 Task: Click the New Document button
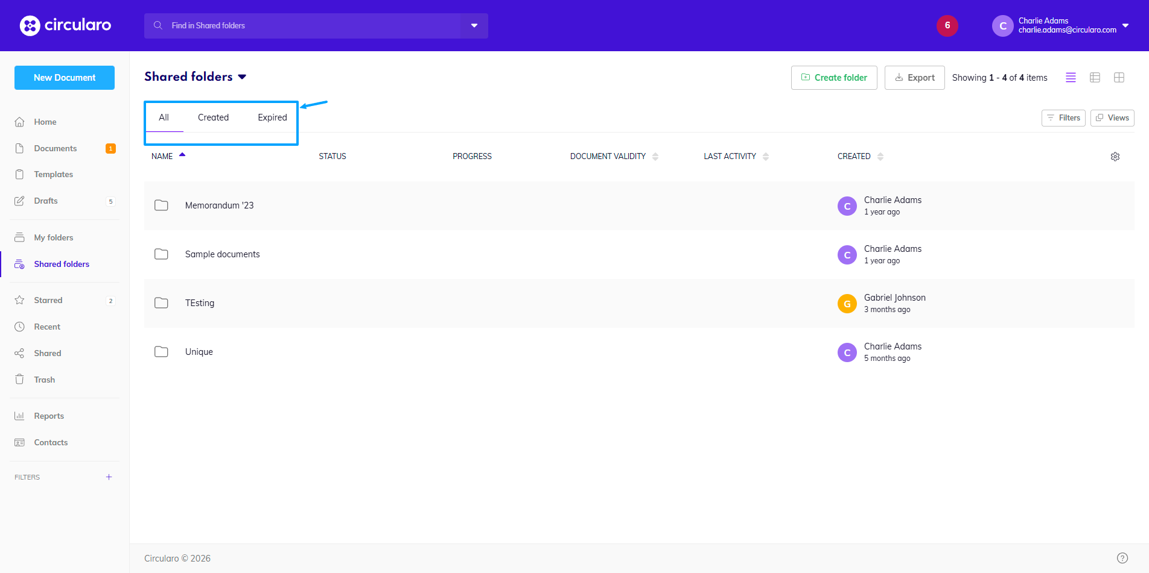click(x=65, y=78)
